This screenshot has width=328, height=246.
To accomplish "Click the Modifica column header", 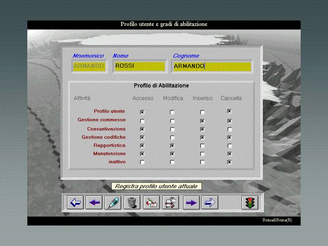I will coord(173,98).
